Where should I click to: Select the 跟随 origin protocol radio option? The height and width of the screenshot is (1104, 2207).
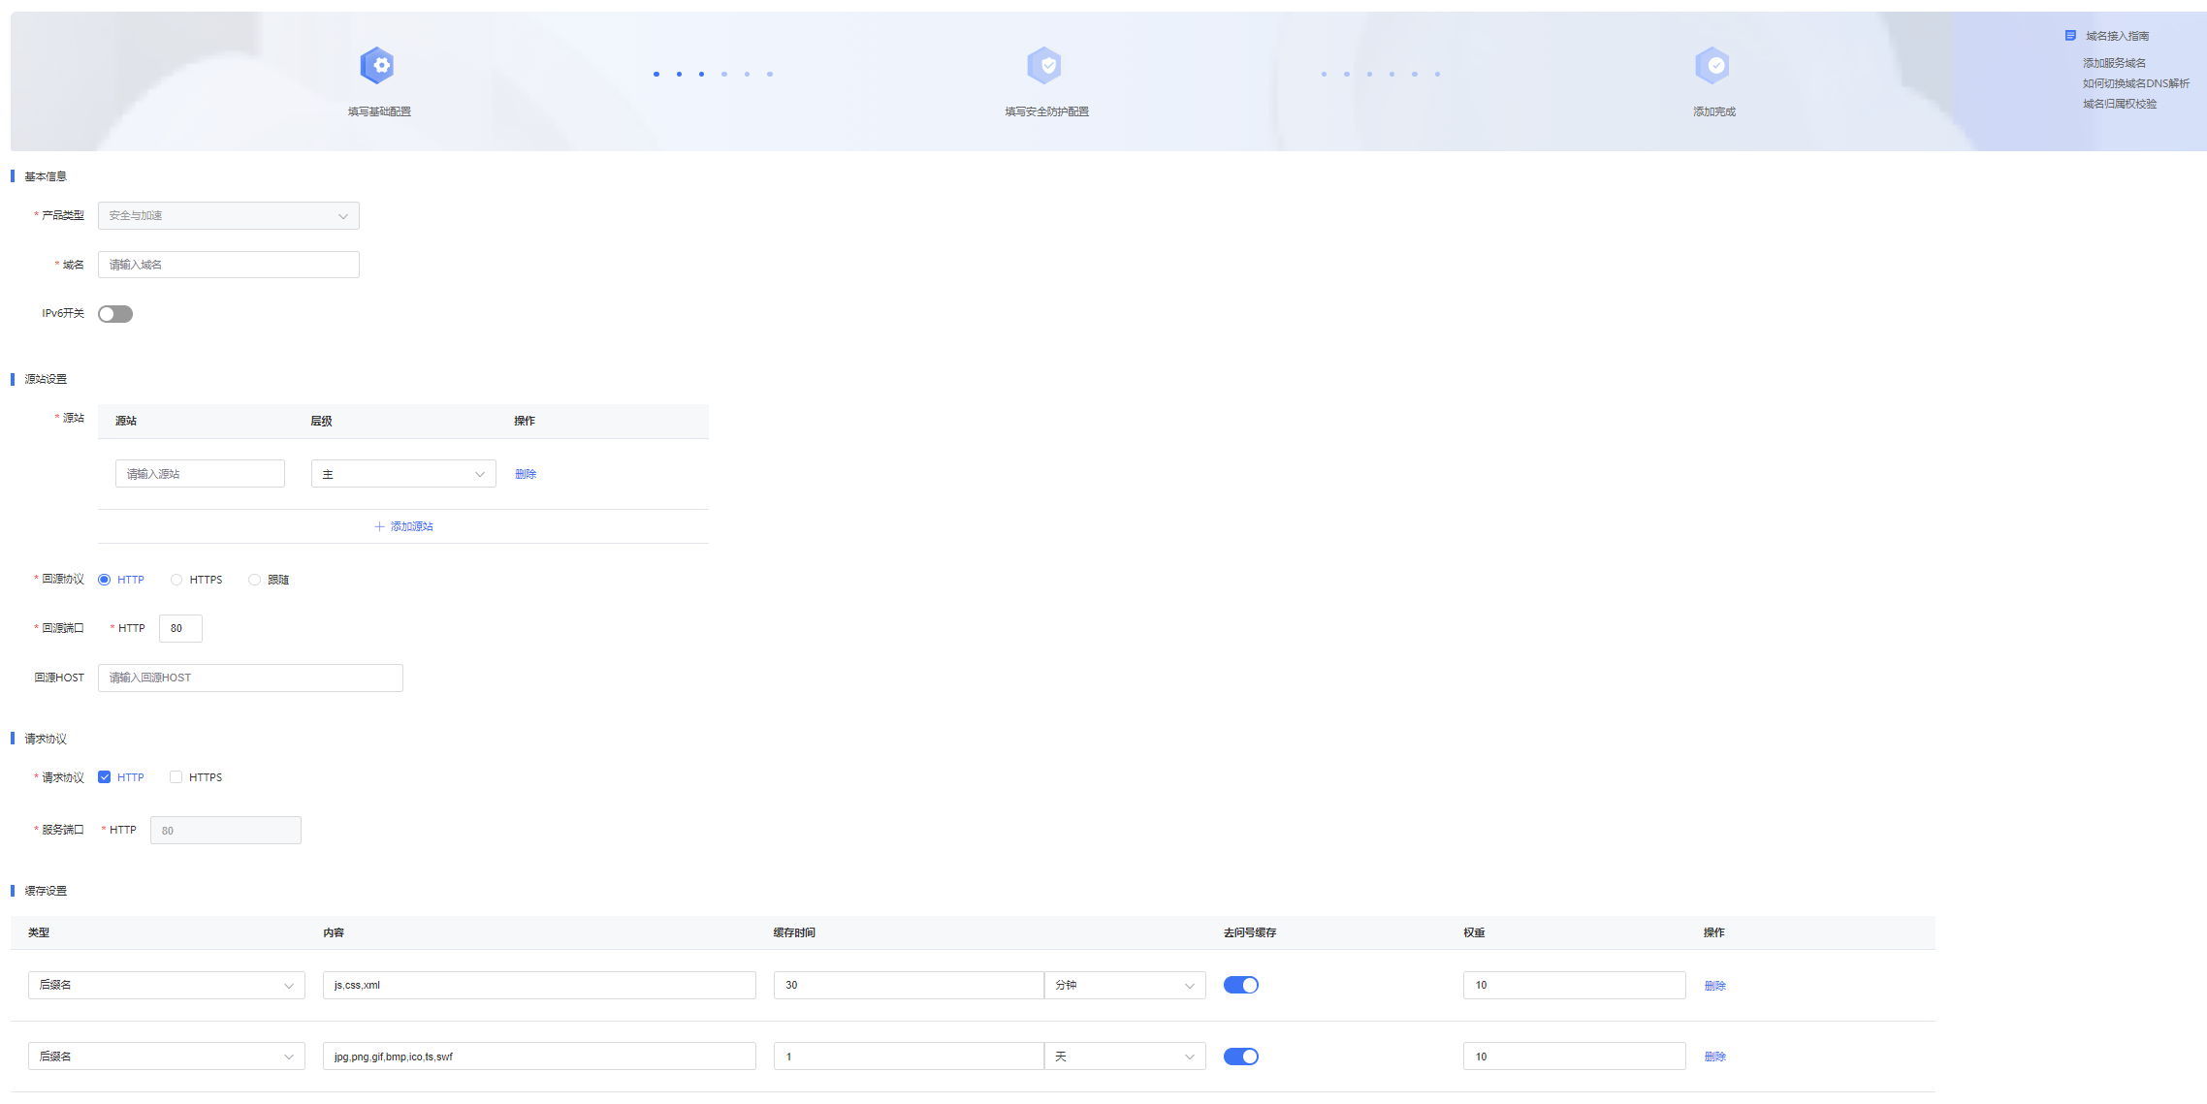254,580
